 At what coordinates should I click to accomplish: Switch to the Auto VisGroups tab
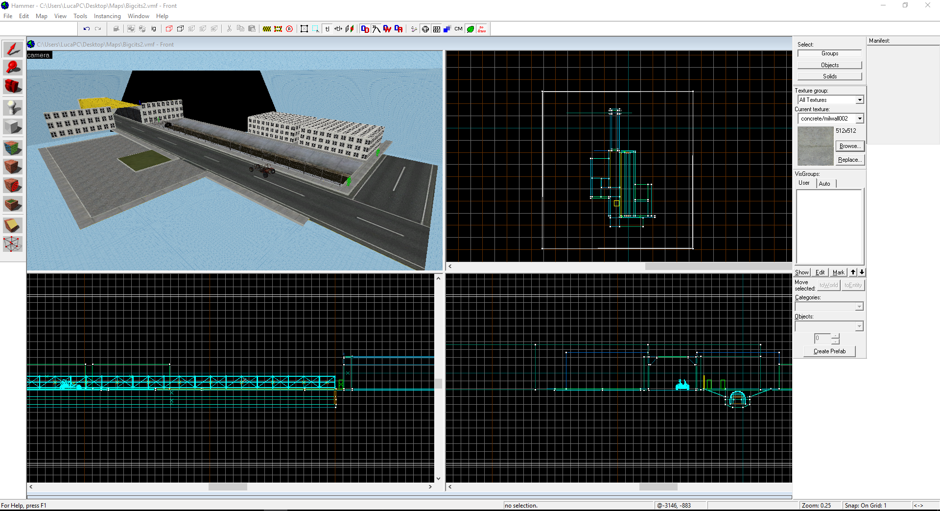coord(825,184)
